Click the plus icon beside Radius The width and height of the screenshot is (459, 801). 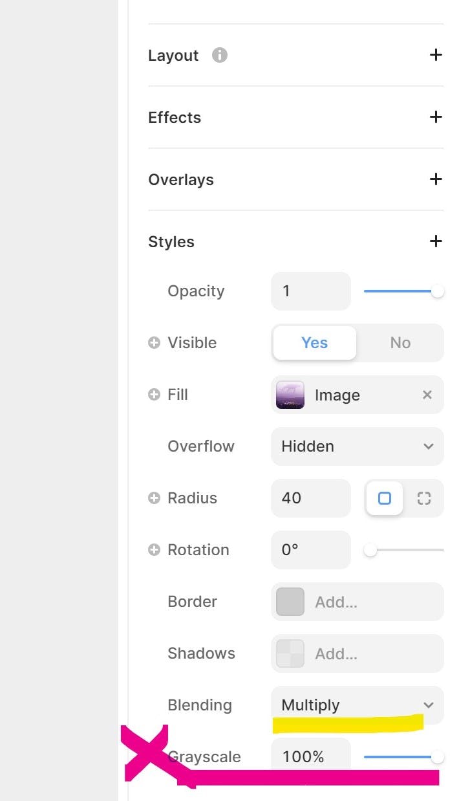tap(154, 498)
